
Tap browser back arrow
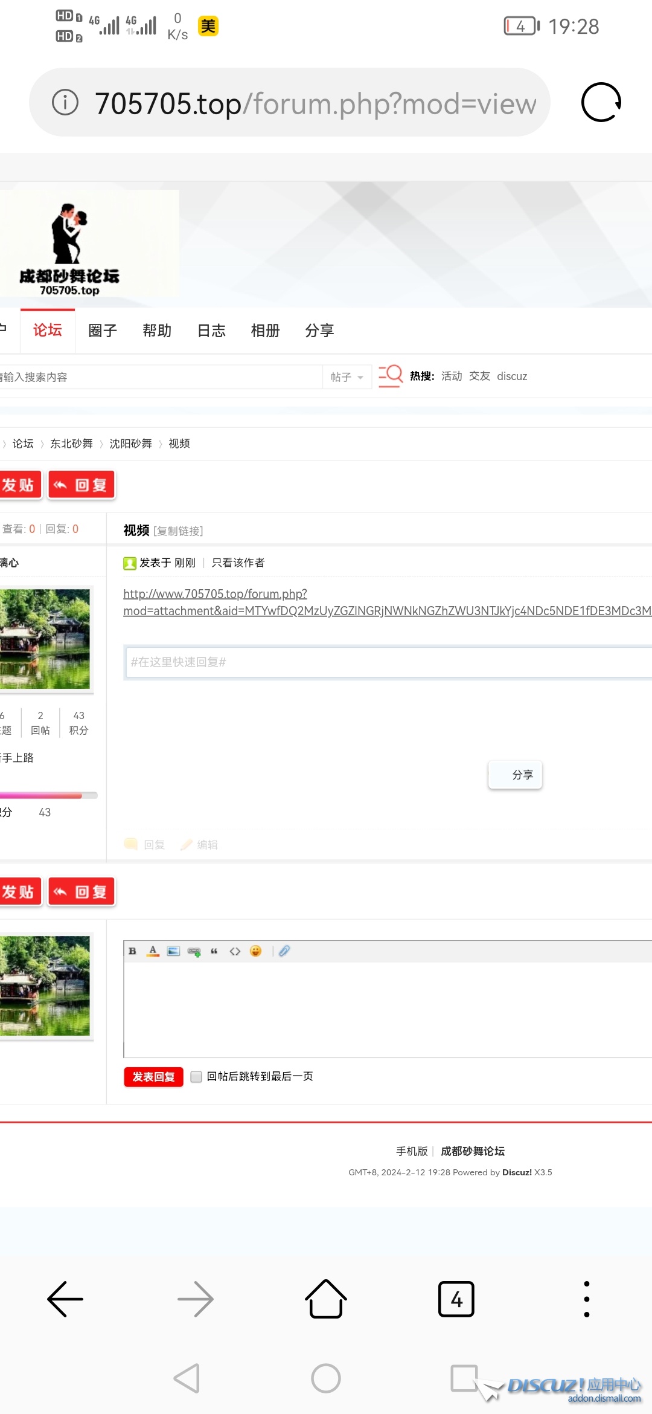[x=65, y=1299]
